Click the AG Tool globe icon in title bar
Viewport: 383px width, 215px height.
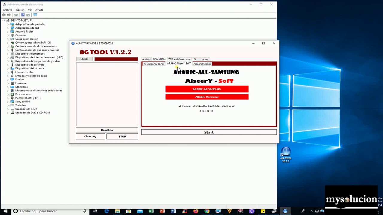[73, 43]
